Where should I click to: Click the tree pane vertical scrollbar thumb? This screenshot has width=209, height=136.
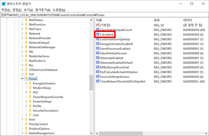tap(91, 83)
